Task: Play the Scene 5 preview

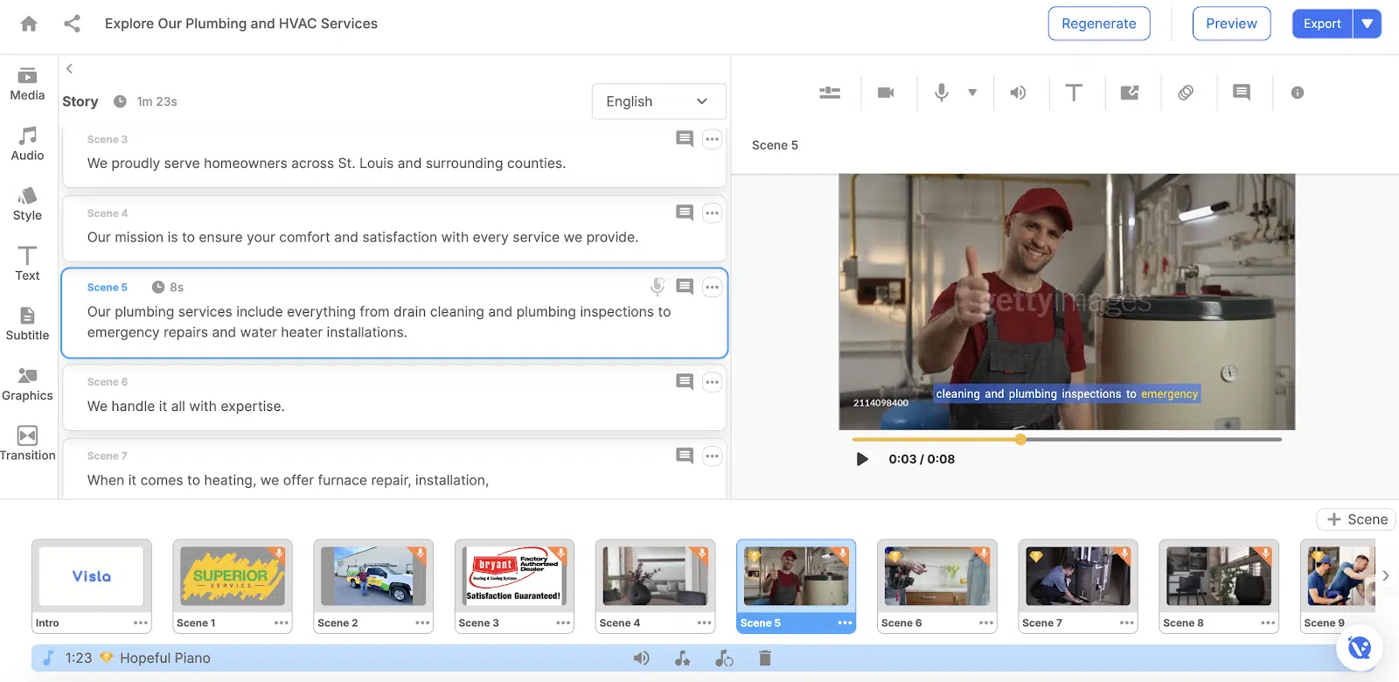Action: pos(862,459)
